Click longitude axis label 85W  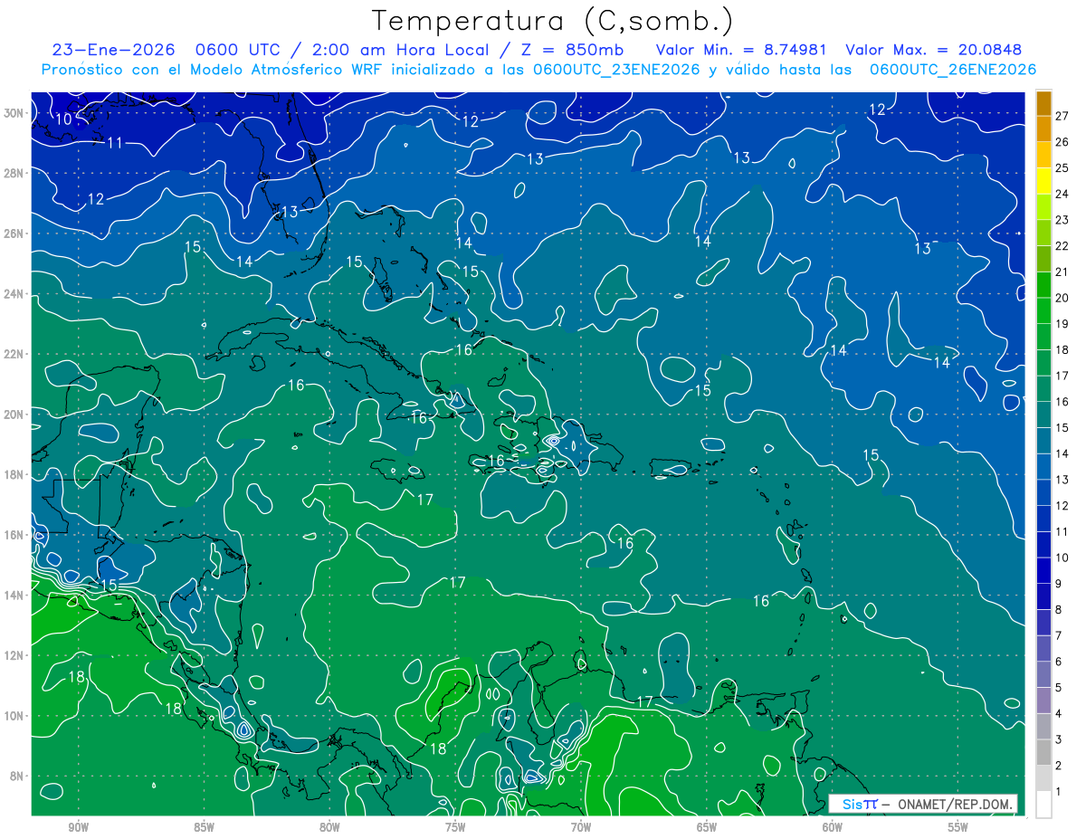tap(205, 828)
